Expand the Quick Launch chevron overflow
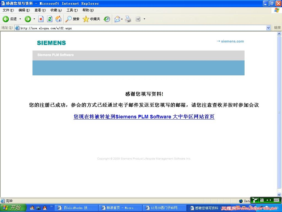 [x=51, y=206]
